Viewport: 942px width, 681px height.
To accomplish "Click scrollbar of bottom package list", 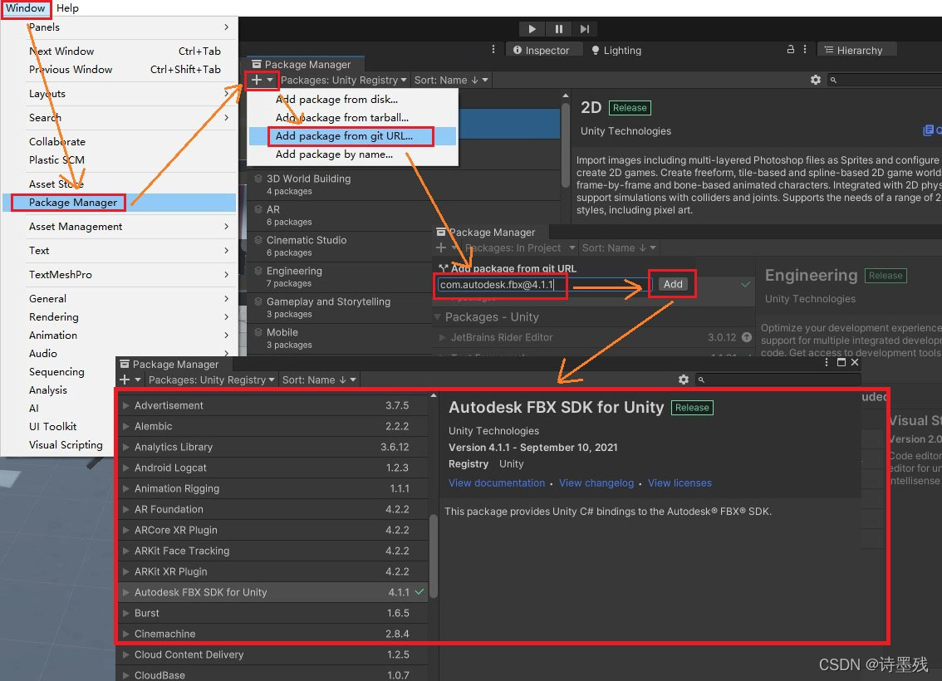I will click(x=433, y=556).
